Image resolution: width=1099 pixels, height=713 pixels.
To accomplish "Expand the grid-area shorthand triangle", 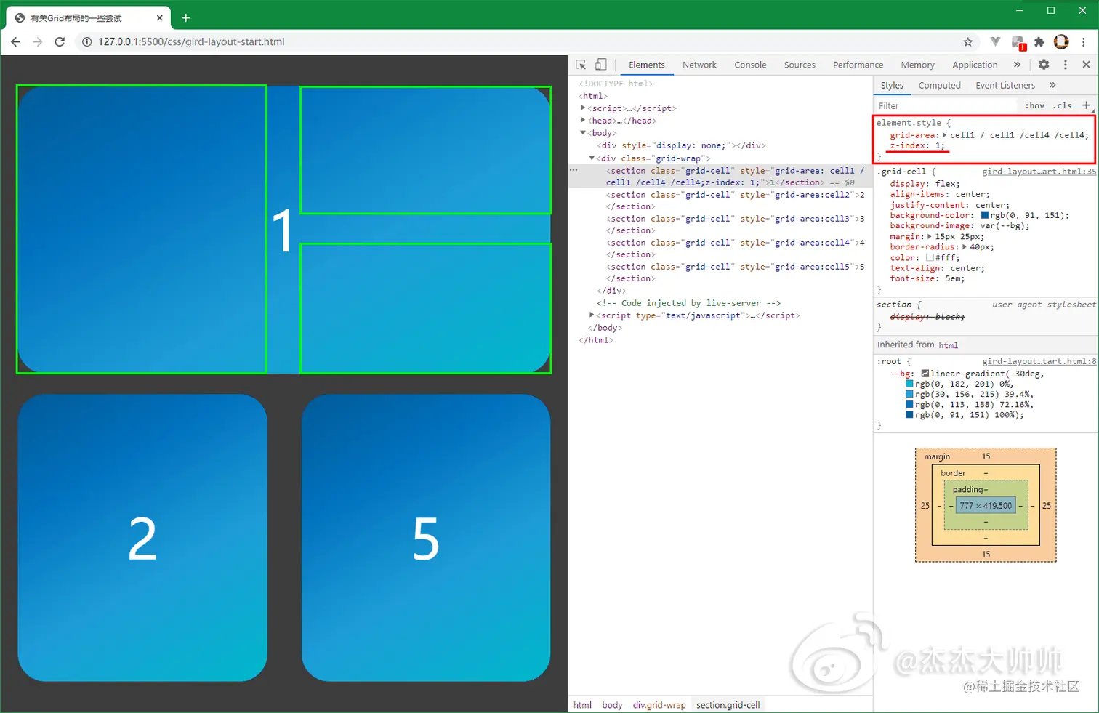I will (945, 135).
